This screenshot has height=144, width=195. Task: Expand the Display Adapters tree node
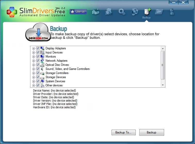pos(33,48)
